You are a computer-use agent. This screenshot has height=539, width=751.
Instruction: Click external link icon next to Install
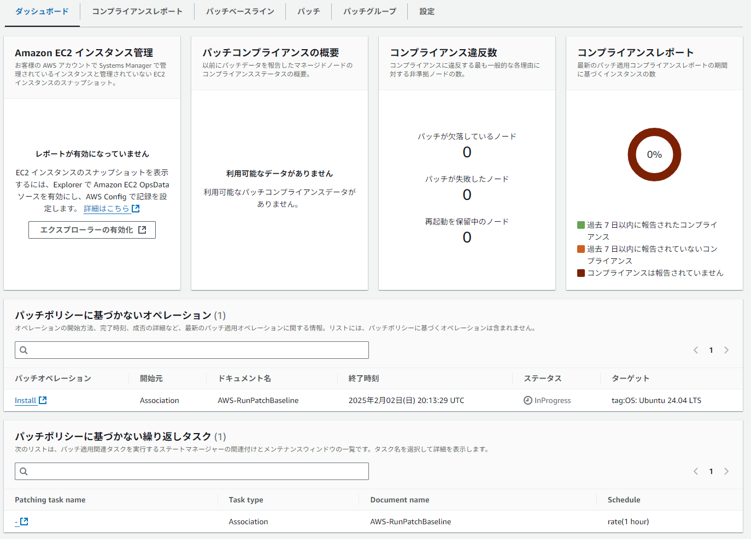coord(43,400)
